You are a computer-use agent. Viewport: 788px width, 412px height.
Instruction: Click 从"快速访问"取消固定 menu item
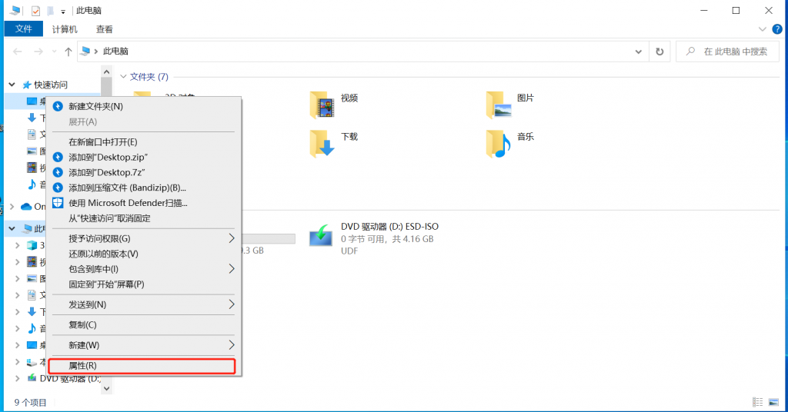(x=142, y=218)
